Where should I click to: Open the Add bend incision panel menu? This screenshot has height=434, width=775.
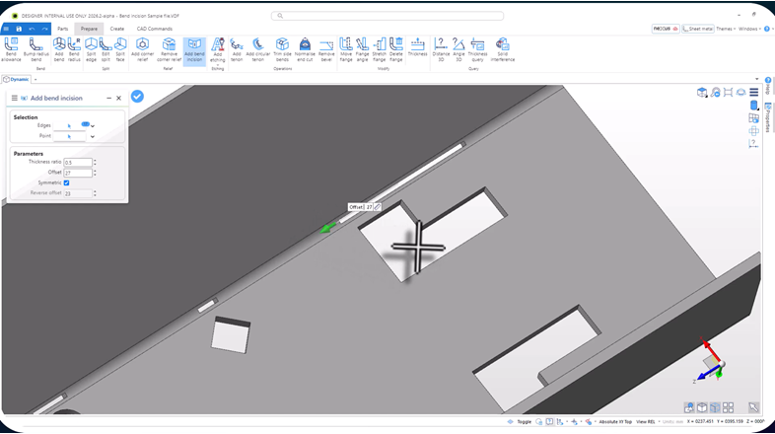tap(15, 98)
